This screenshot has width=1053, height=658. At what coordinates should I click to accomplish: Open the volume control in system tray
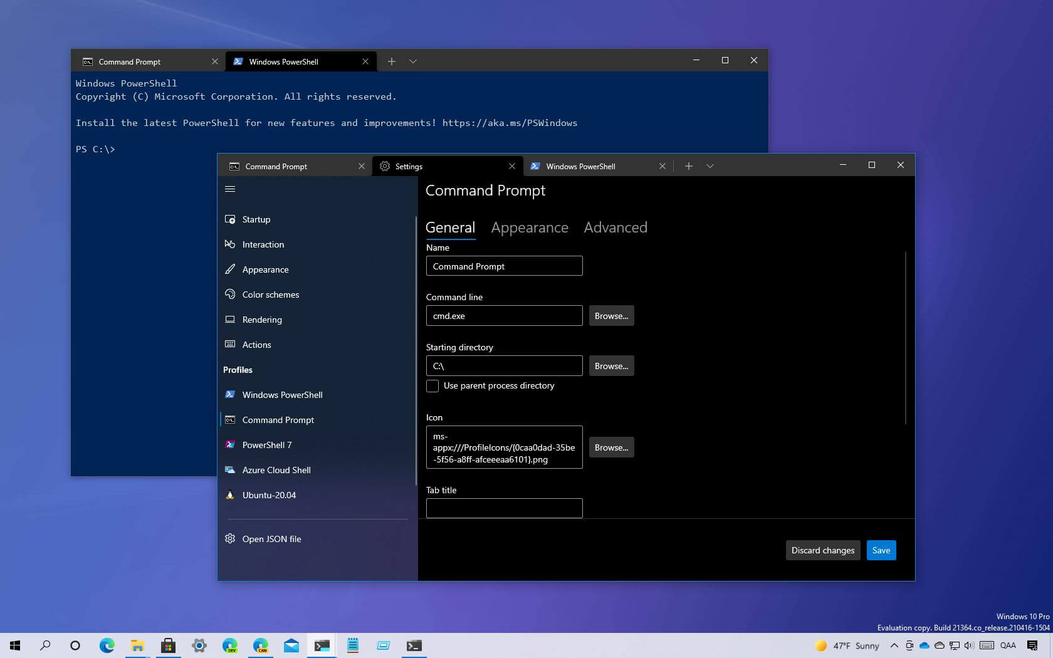pos(969,645)
